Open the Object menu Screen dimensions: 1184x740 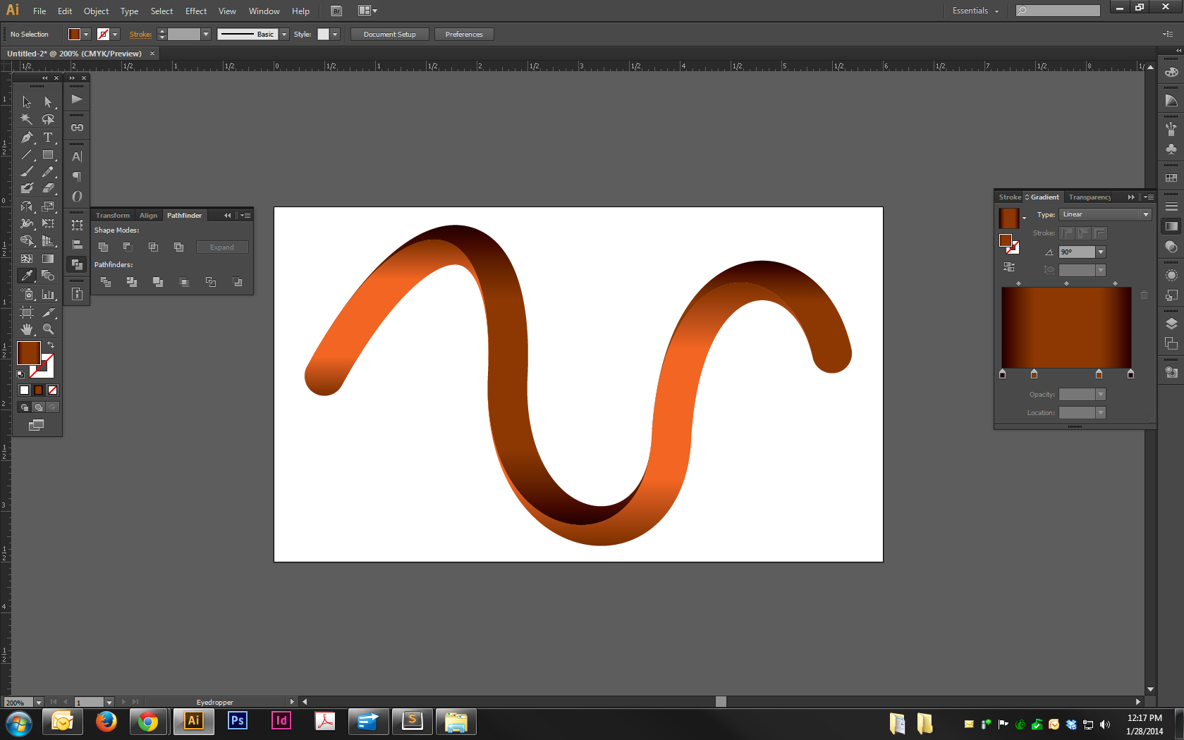click(96, 11)
